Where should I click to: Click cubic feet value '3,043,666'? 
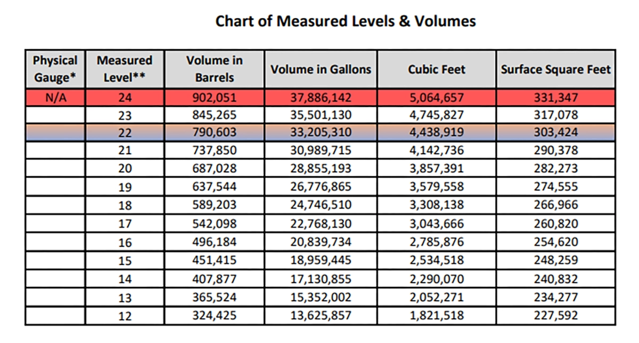(x=437, y=224)
